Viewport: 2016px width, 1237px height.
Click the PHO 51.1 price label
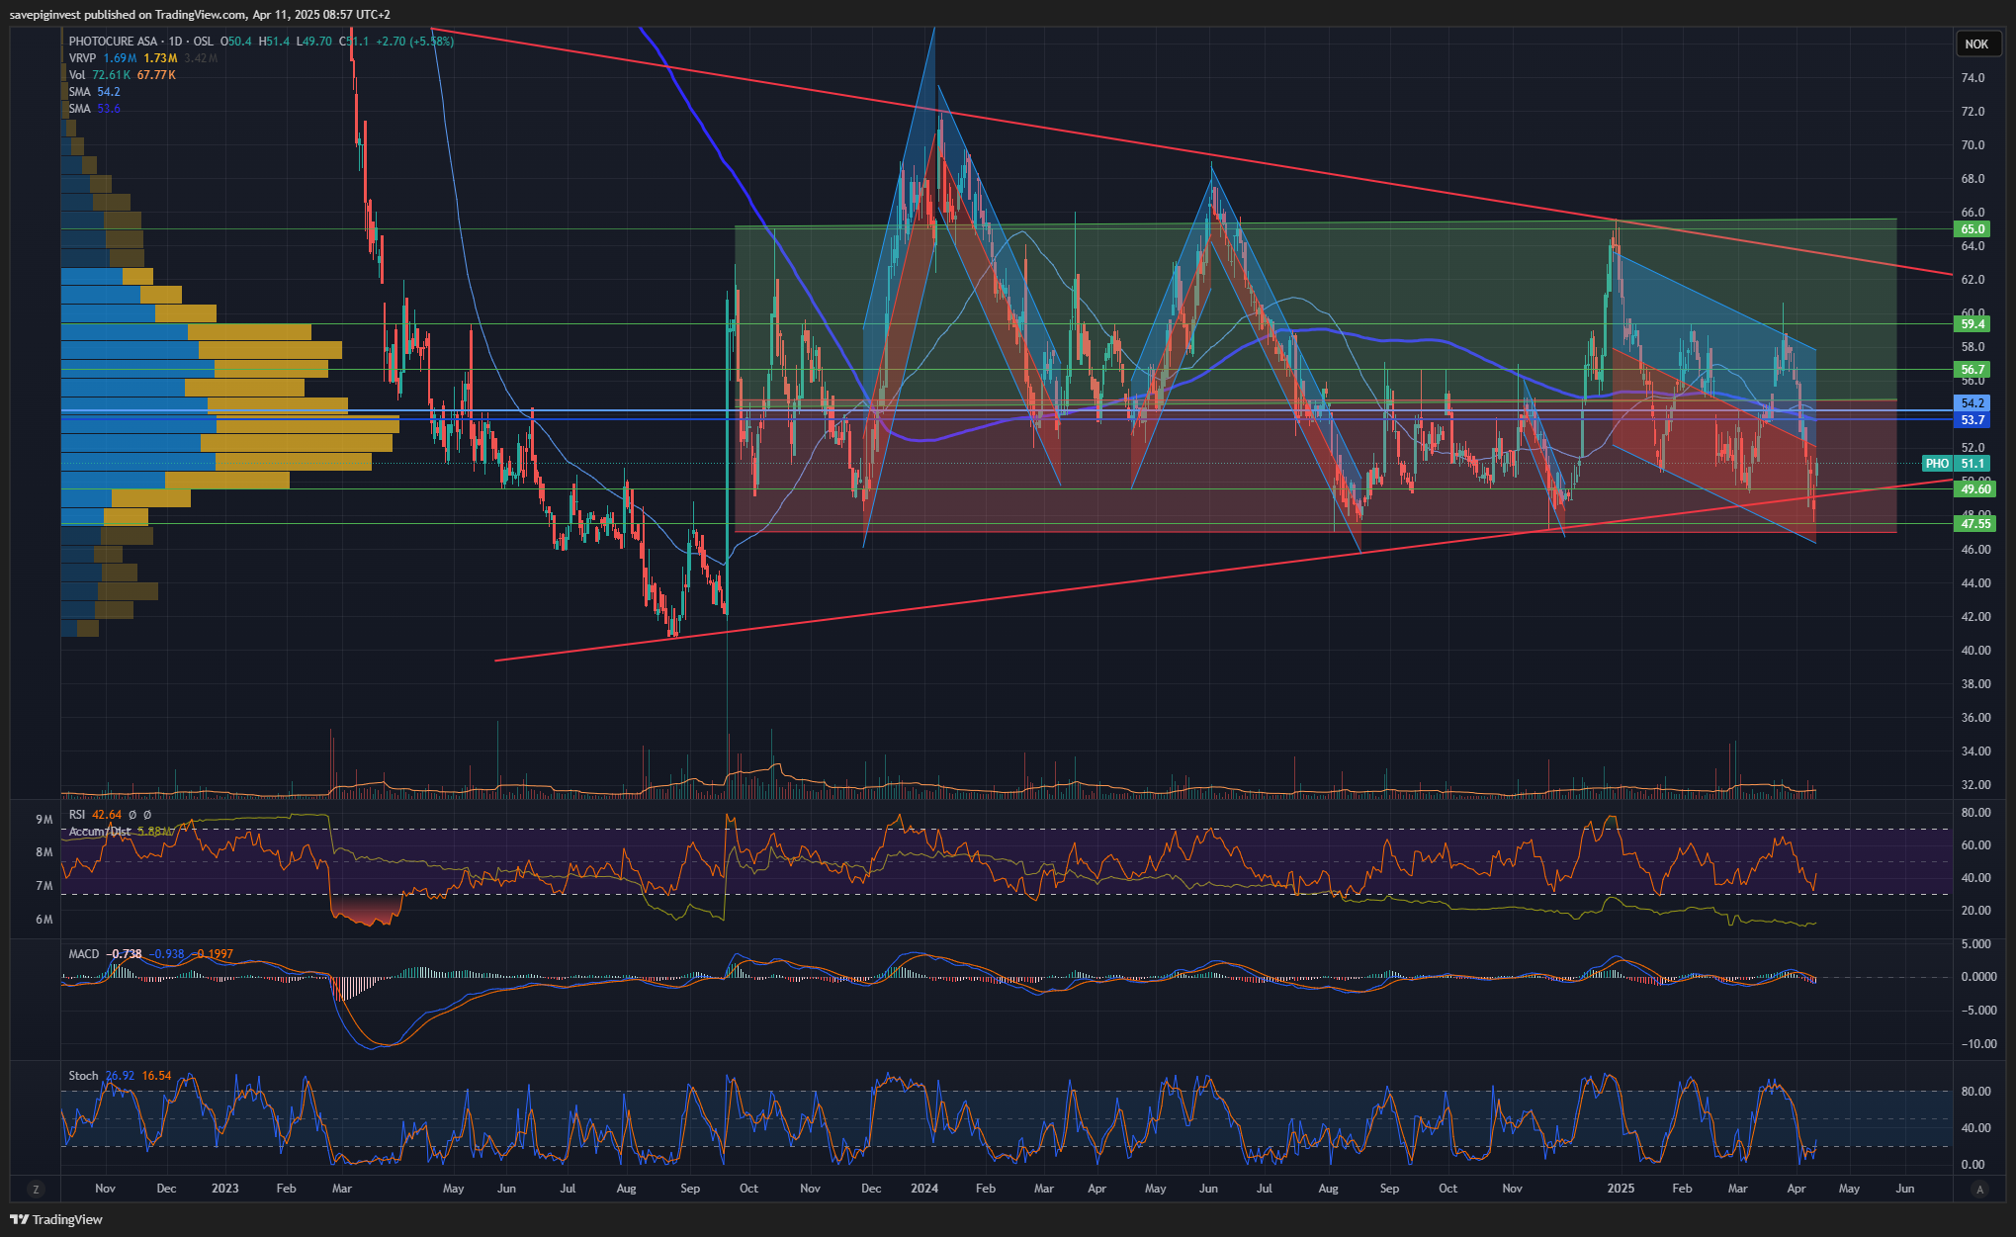click(x=1957, y=464)
